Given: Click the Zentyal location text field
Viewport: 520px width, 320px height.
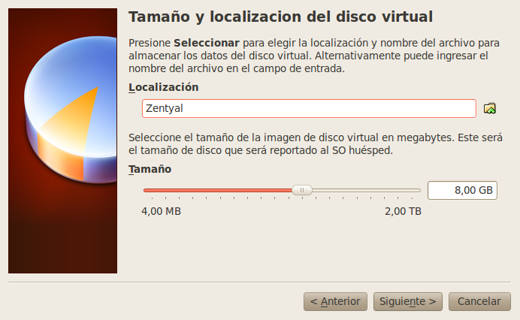Looking at the screenshot, I should 309,108.
